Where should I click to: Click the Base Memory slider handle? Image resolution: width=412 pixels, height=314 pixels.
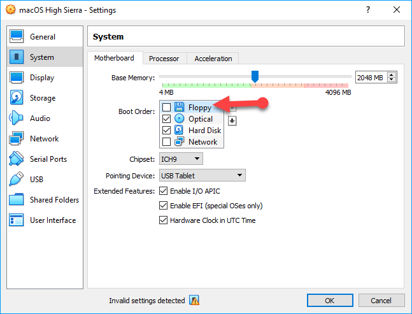[x=255, y=76]
